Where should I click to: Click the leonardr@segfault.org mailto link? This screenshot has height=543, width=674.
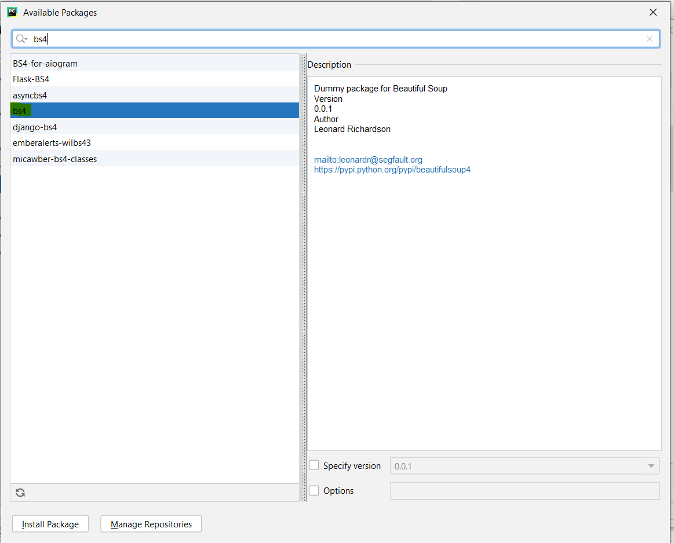(x=368, y=159)
